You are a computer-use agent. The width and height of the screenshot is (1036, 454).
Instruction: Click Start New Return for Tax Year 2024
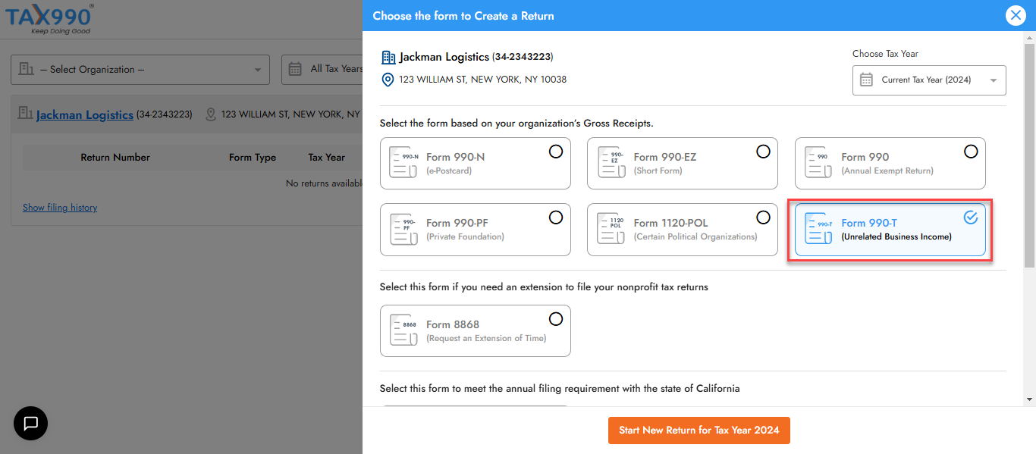(699, 430)
